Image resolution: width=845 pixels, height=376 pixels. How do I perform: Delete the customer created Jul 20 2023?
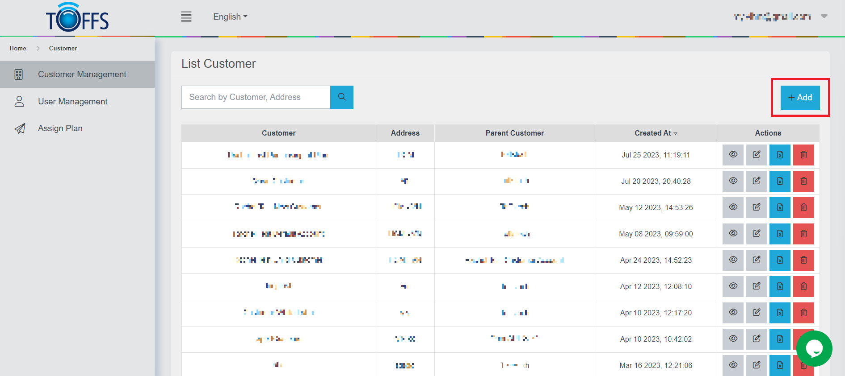point(803,181)
